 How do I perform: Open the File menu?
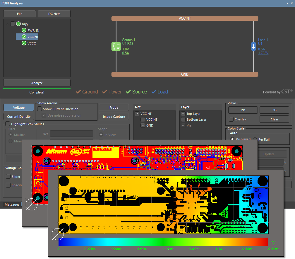click(x=19, y=13)
